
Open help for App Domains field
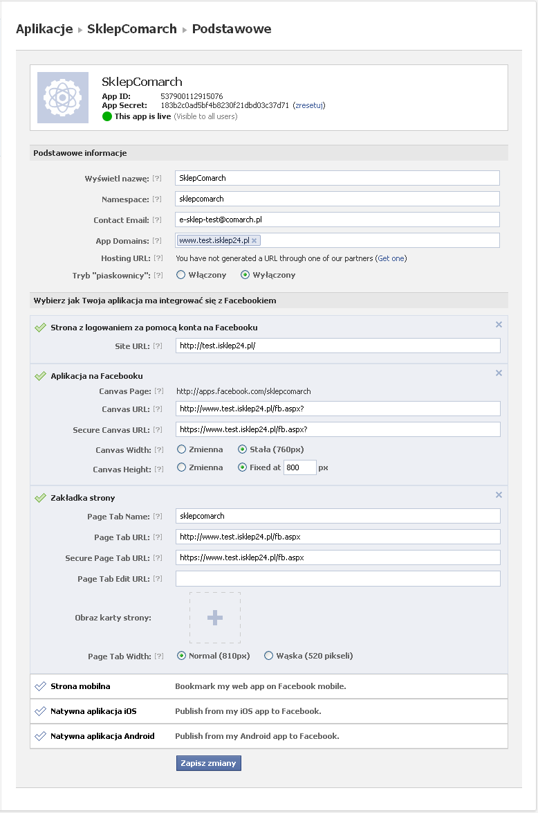[157, 240]
